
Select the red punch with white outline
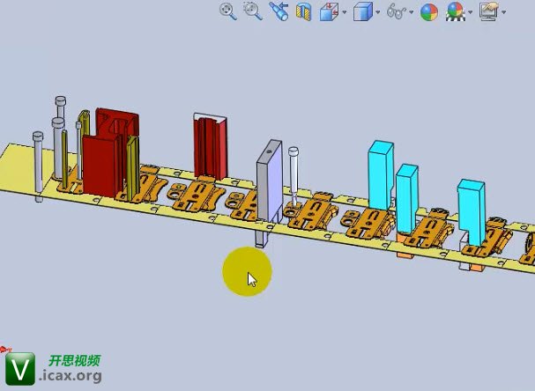click(211, 148)
